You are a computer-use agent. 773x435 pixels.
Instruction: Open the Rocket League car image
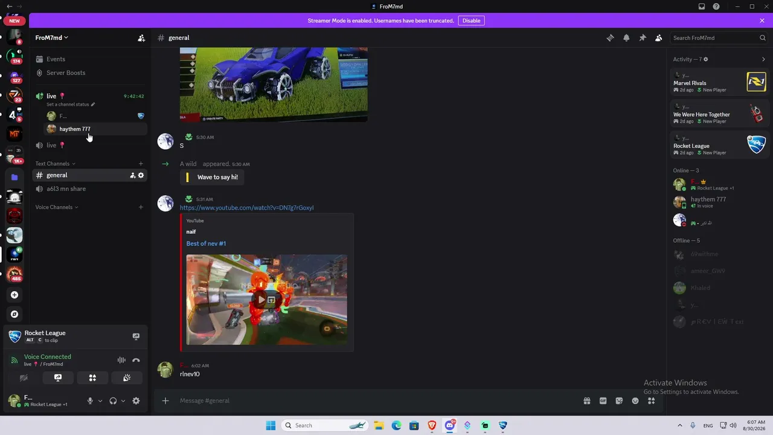(x=274, y=84)
